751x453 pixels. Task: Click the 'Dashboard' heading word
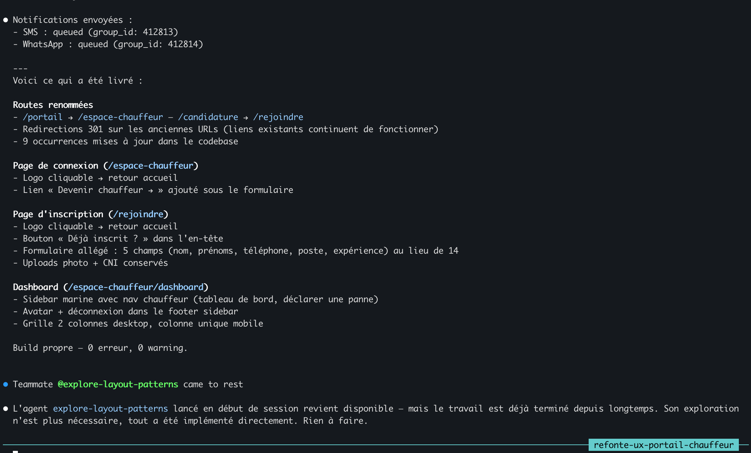coord(35,287)
